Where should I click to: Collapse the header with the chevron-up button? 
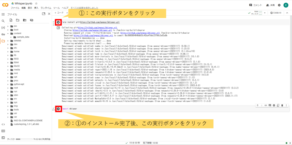[287, 13]
